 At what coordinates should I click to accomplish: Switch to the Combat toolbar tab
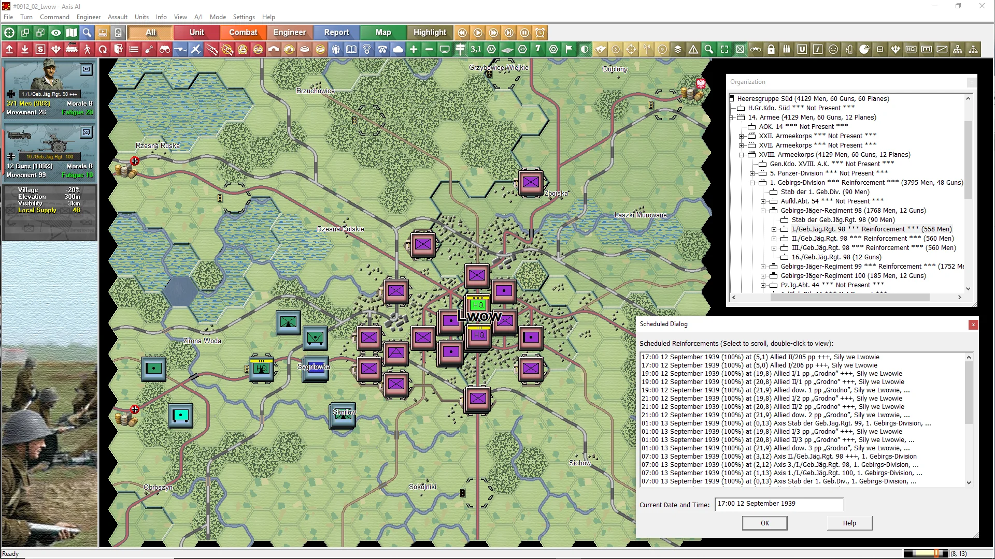pos(243,33)
